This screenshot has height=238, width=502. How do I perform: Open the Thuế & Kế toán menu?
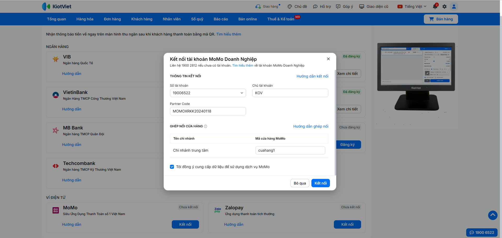point(281,19)
